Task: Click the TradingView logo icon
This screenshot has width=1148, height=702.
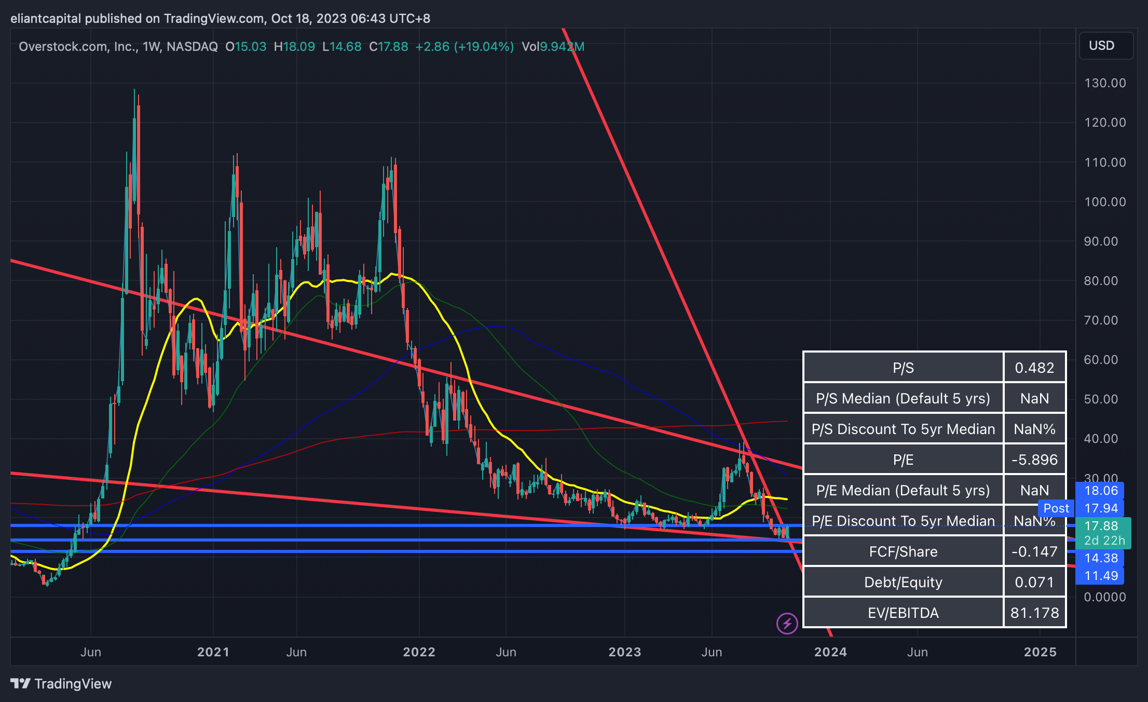Action: [21, 683]
